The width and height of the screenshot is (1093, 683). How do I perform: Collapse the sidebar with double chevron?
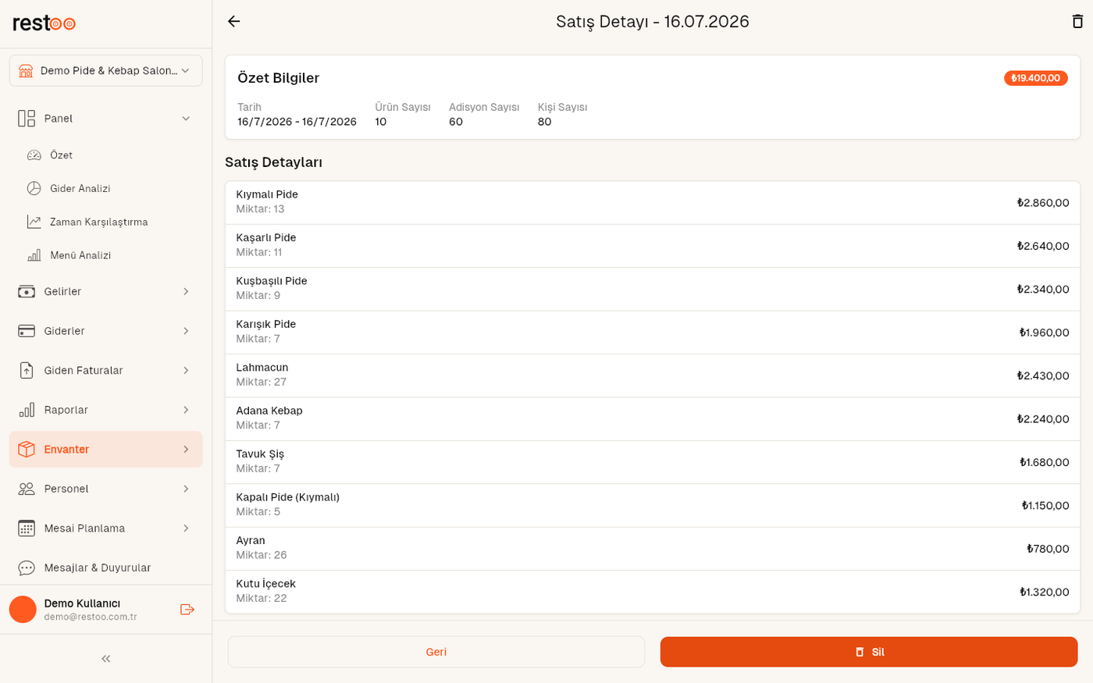(106, 659)
